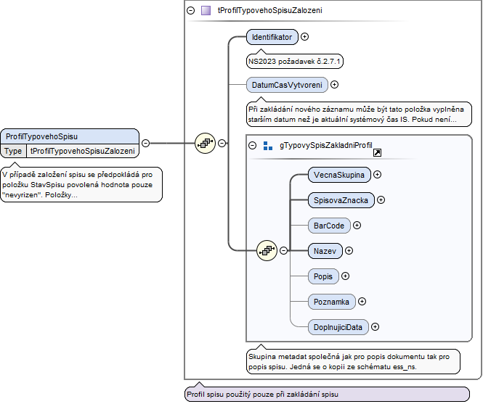Select the Popis element node
Image resolution: width=483 pixels, height=404 pixels.
click(323, 276)
